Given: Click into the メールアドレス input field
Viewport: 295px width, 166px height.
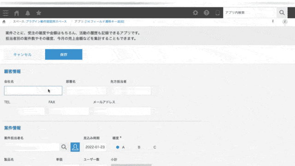Looking at the screenshot, I should tap(122, 111).
